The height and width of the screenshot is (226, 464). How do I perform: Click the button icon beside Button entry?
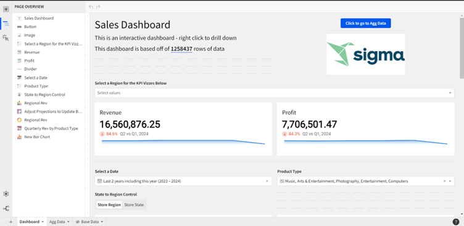pos(19,27)
